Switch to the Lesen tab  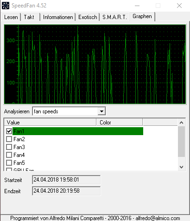coord(11,17)
